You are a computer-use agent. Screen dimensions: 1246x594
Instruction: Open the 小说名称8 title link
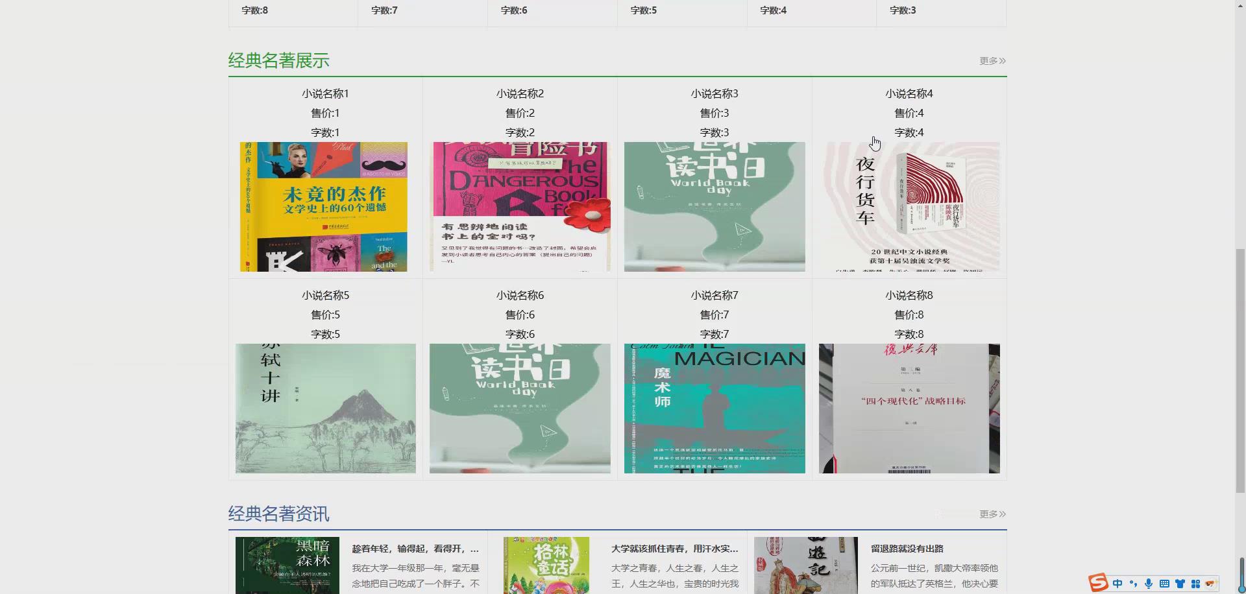[x=909, y=296]
